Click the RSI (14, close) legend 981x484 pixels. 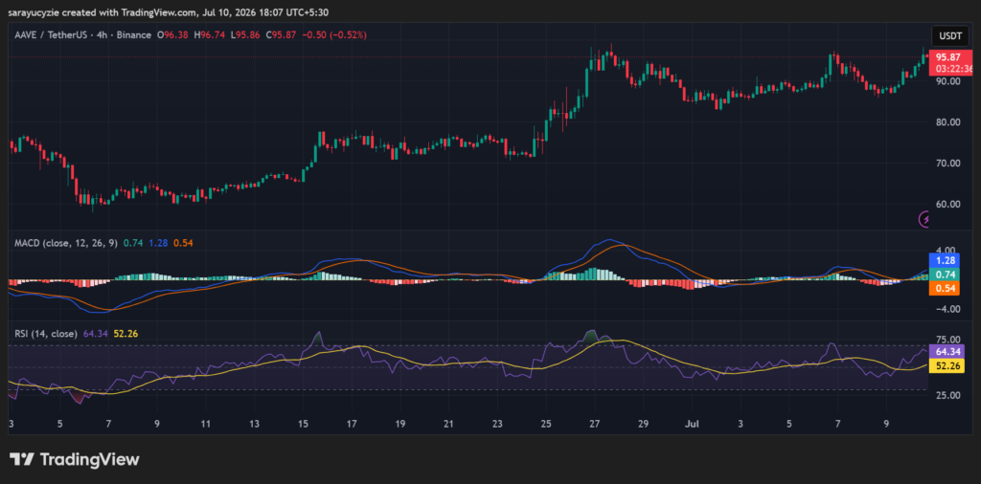coord(46,334)
